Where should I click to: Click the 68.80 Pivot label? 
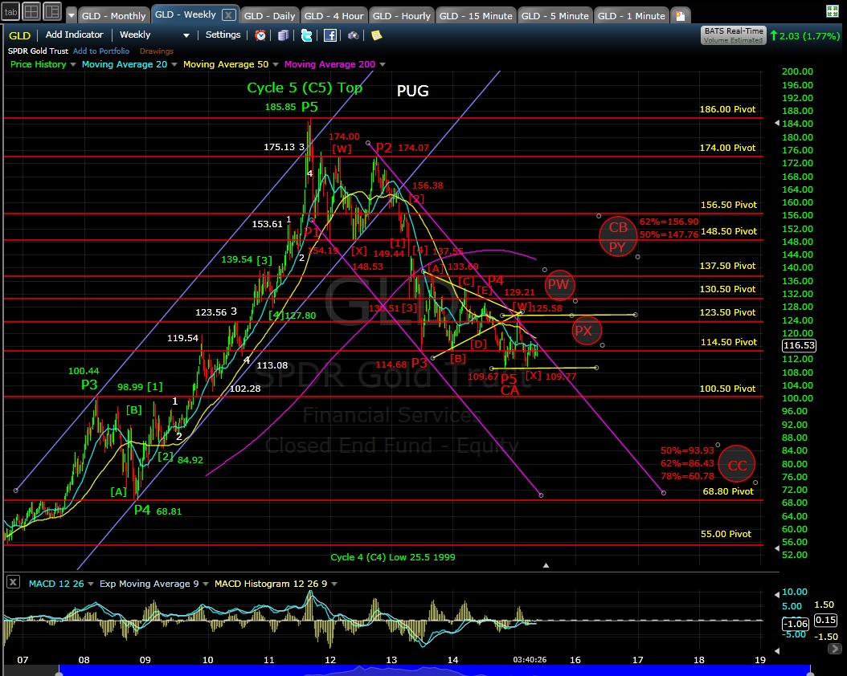point(727,491)
